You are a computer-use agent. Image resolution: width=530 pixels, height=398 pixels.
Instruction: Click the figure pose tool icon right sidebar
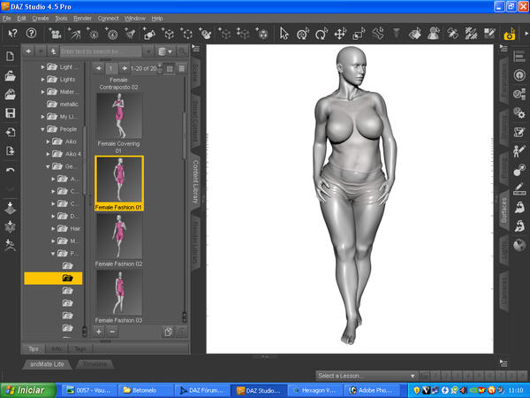tap(519, 151)
